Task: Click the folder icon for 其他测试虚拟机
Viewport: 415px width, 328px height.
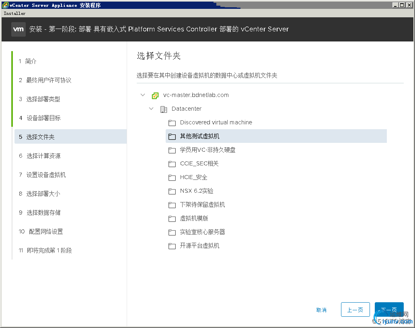Action: pos(172,136)
